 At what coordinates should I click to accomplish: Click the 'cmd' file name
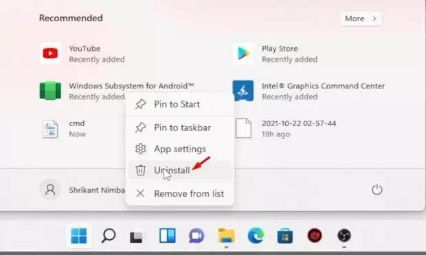(77, 123)
